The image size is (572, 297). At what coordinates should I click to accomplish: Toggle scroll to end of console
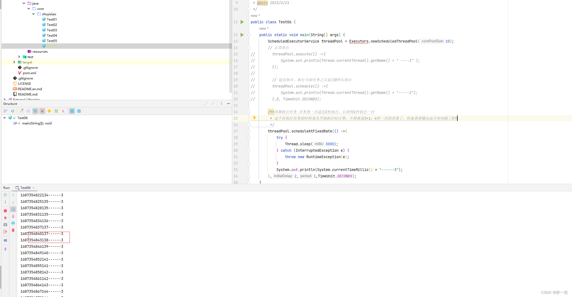click(x=13, y=216)
